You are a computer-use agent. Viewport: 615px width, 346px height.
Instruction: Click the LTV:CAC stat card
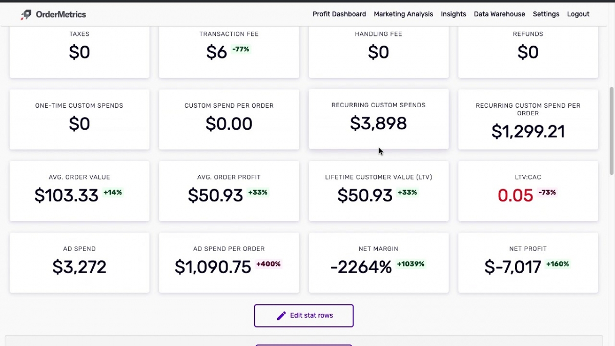point(528,191)
